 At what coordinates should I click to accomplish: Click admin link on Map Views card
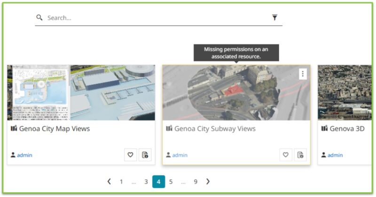tap(24, 155)
